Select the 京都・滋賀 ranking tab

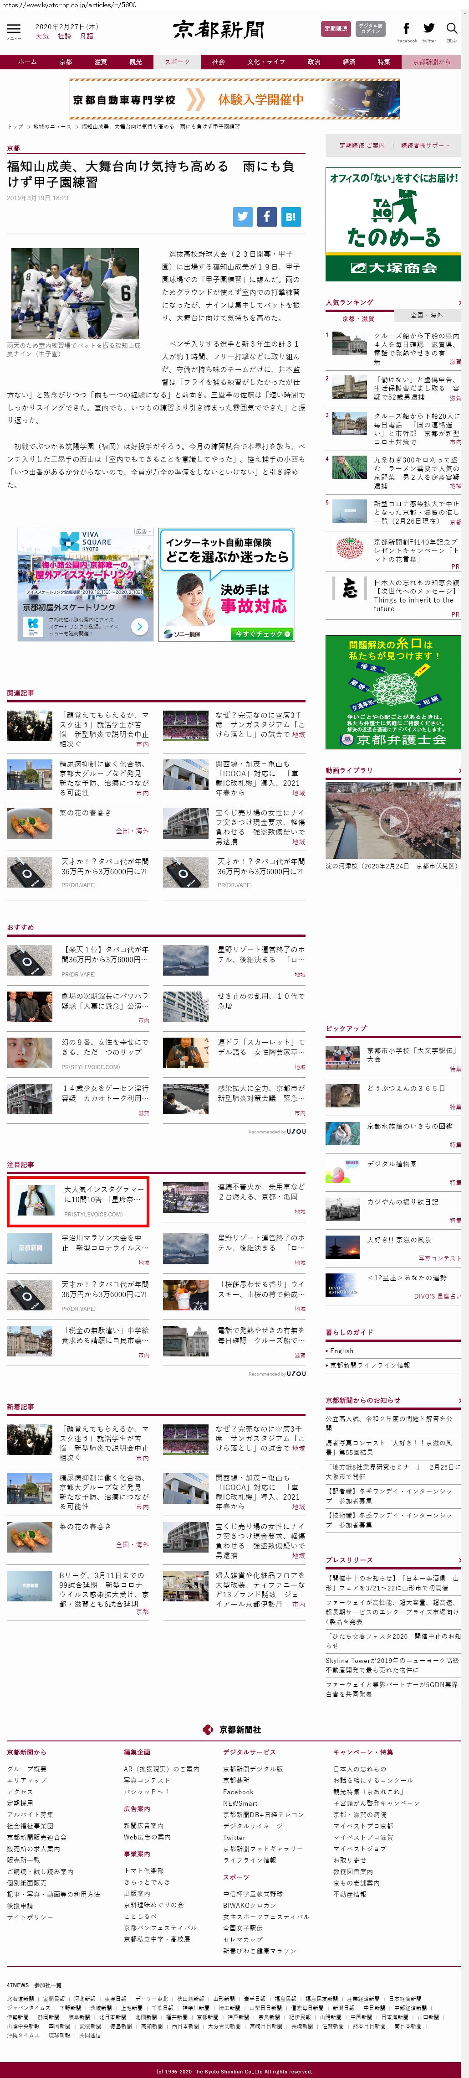point(359,318)
